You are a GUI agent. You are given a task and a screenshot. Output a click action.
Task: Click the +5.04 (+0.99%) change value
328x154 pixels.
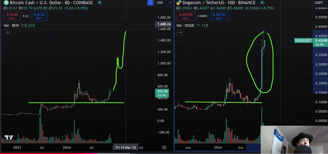tap(76, 8)
